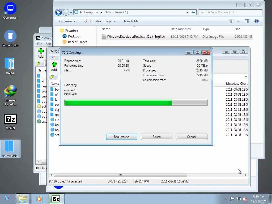Launch Internet Download Manager desktop icon
Image resolution: width=272 pixels, height=204 pixels.
pyautogui.click(x=10, y=96)
